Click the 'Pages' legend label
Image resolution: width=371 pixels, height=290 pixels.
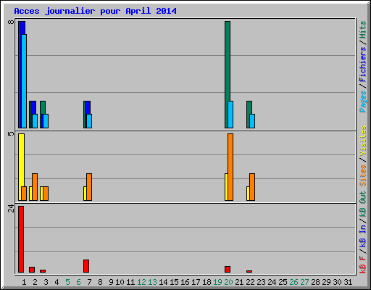click(x=363, y=101)
